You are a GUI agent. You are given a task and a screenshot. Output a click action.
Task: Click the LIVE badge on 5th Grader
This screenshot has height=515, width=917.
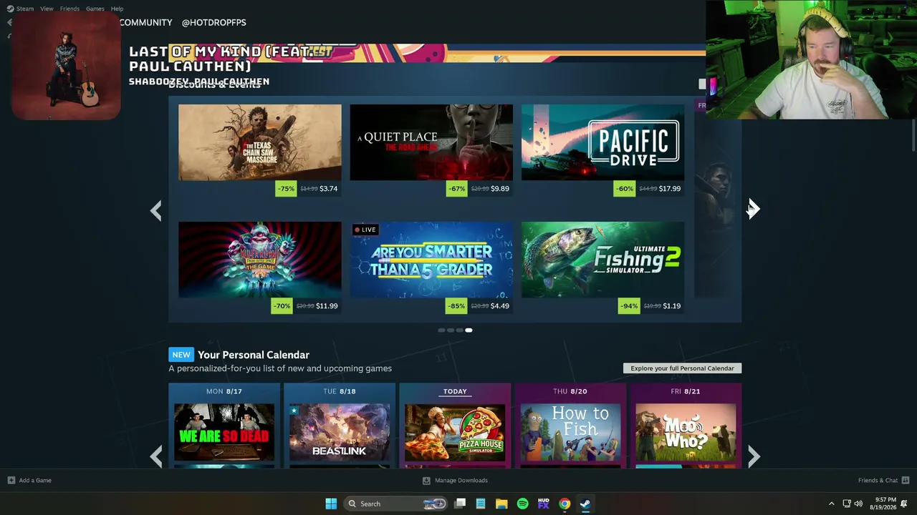coord(365,230)
